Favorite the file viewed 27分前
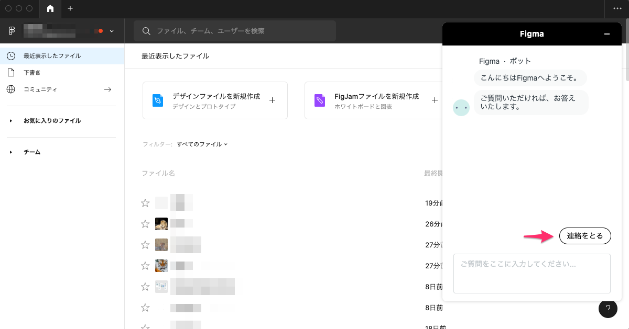This screenshot has width=629, height=329. [x=145, y=245]
